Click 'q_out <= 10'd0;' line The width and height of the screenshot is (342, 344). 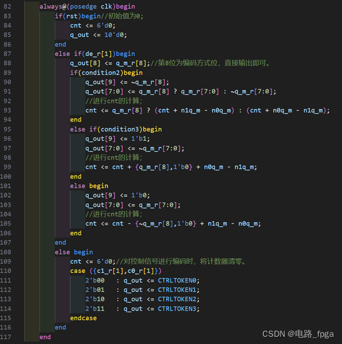click(99, 35)
